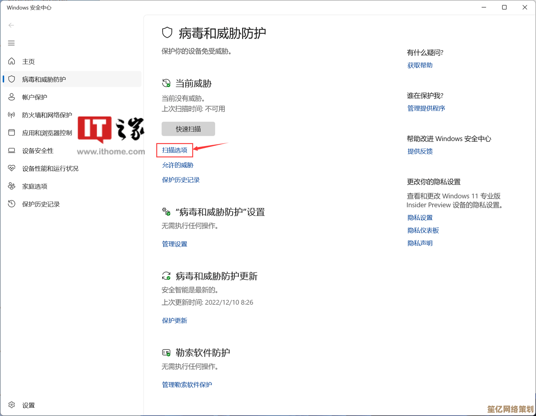This screenshot has width=536, height=416.
Task: Open 家庭选项 from the sidebar
Action: coord(35,186)
